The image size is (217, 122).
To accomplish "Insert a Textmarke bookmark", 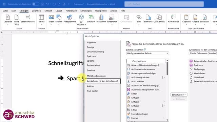I will coord(148,19).
